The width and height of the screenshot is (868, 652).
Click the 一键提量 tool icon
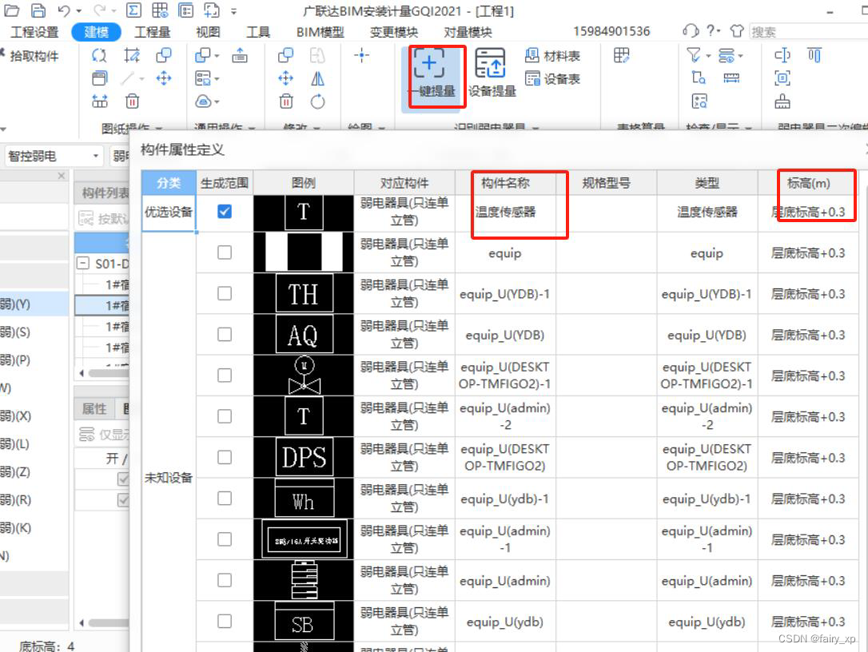(429, 62)
